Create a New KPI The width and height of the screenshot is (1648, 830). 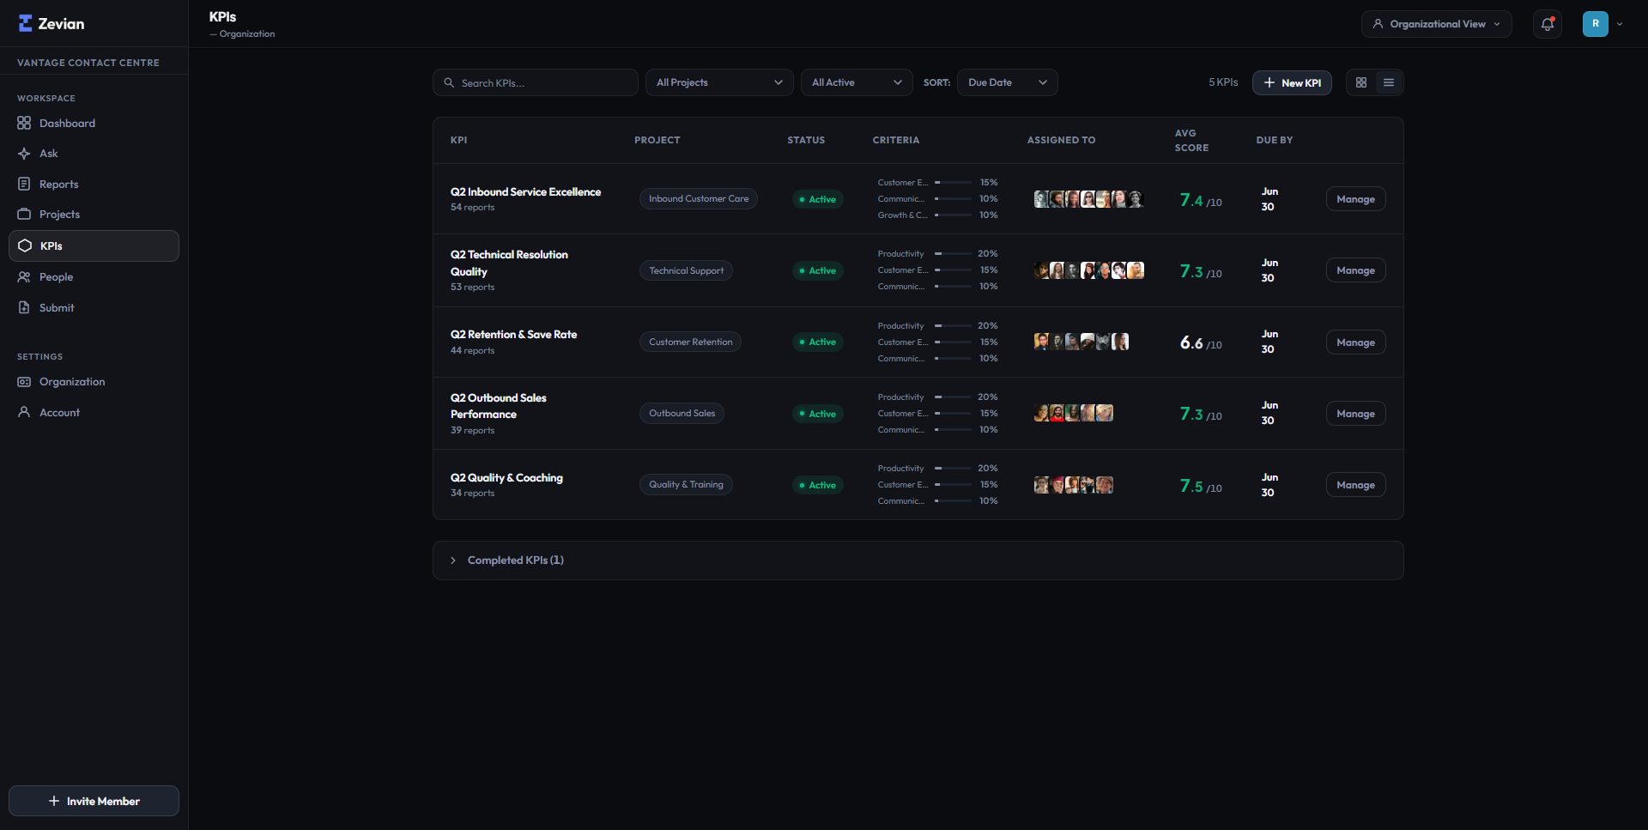pyautogui.click(x=1292, y=82)
